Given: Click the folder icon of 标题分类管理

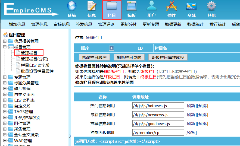Looking at the screenshot, I should pyautogui.click(x=11, y=83).
